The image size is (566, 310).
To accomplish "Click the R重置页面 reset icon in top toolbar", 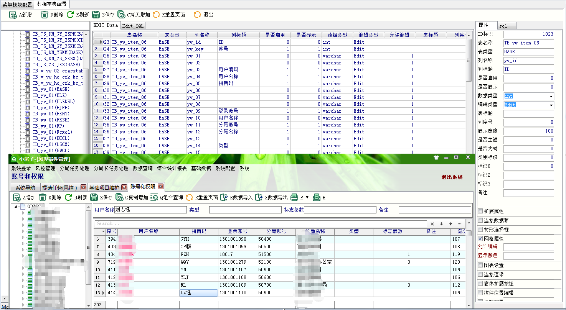I will pyautogui.click(x=156, y=15).
